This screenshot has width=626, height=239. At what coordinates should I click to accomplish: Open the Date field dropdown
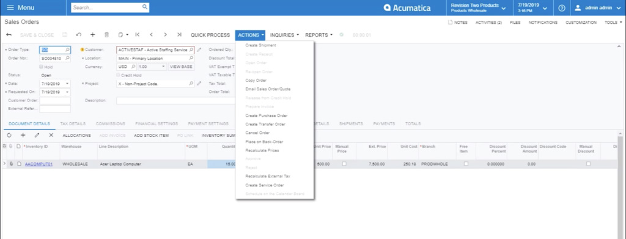pyautogui.click(x=67, y=84)
